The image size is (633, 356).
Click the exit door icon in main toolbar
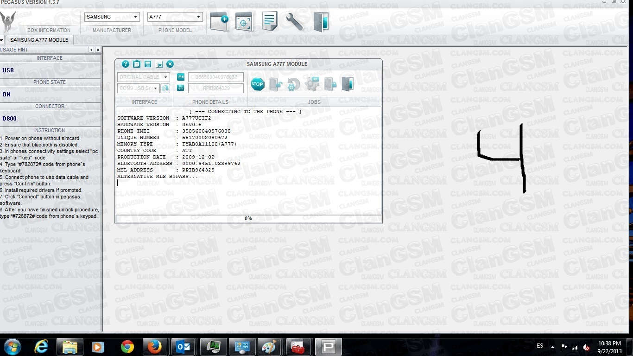pyautogui.click(x=321, y=22)
